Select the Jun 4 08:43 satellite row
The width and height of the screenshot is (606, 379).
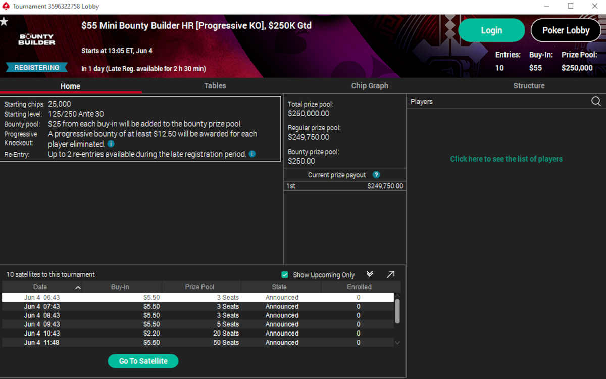coord(198,315)
